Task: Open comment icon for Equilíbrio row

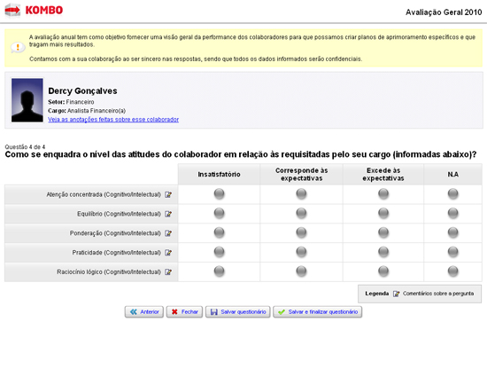Action: 168,214
